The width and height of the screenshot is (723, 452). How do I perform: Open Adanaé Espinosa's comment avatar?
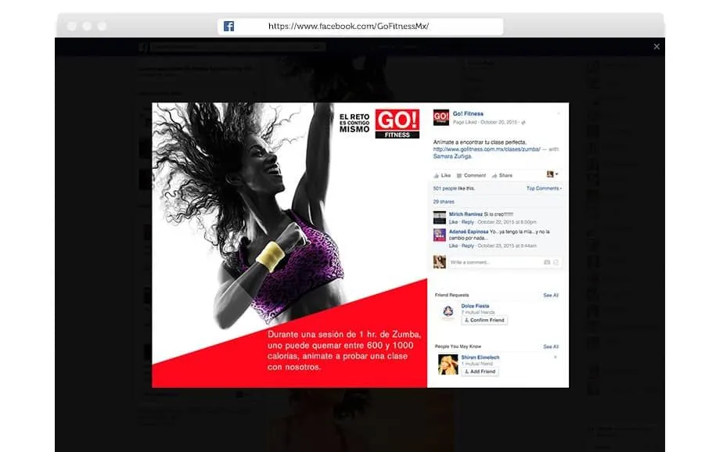coord(440,235)
